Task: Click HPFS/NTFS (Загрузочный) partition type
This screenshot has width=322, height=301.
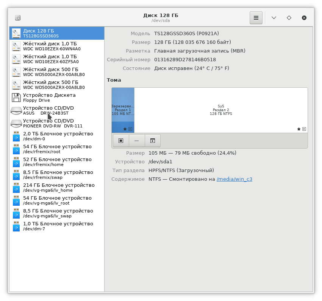Action: [181, 171]
